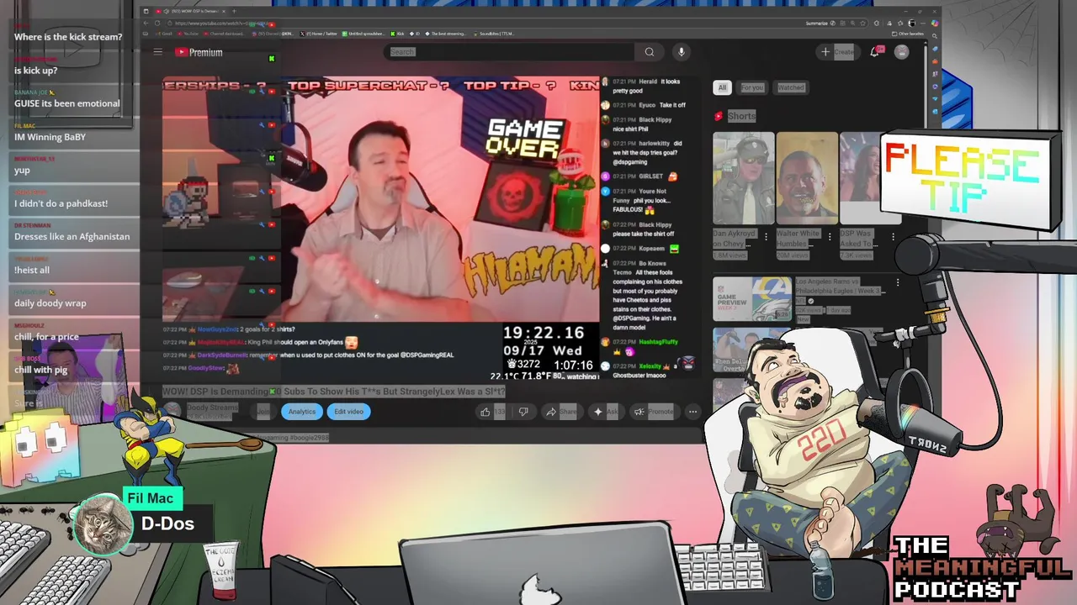The width and height of the screenshot is (1077, 605).
Task: Click overlay chat message 'IM Winning BaBY'
Action: 50,137
